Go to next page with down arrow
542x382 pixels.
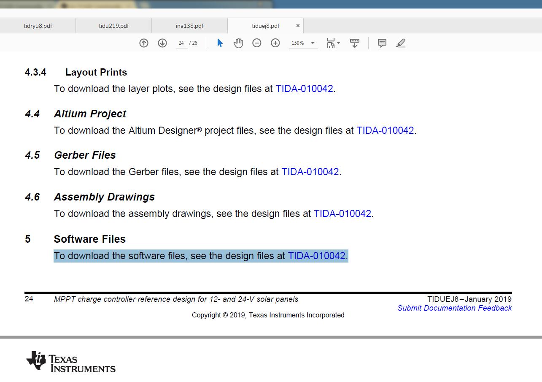coord(162,43)
